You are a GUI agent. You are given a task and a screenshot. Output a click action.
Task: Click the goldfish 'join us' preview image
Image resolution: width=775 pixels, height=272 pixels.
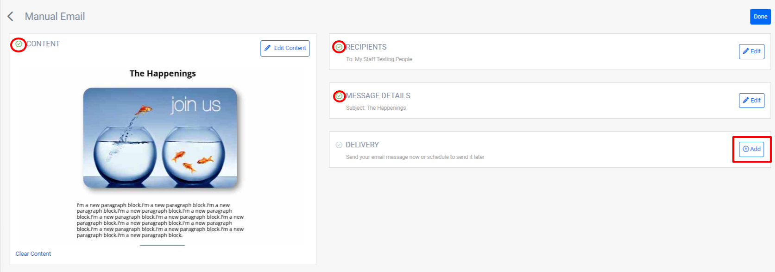point(160,138)
